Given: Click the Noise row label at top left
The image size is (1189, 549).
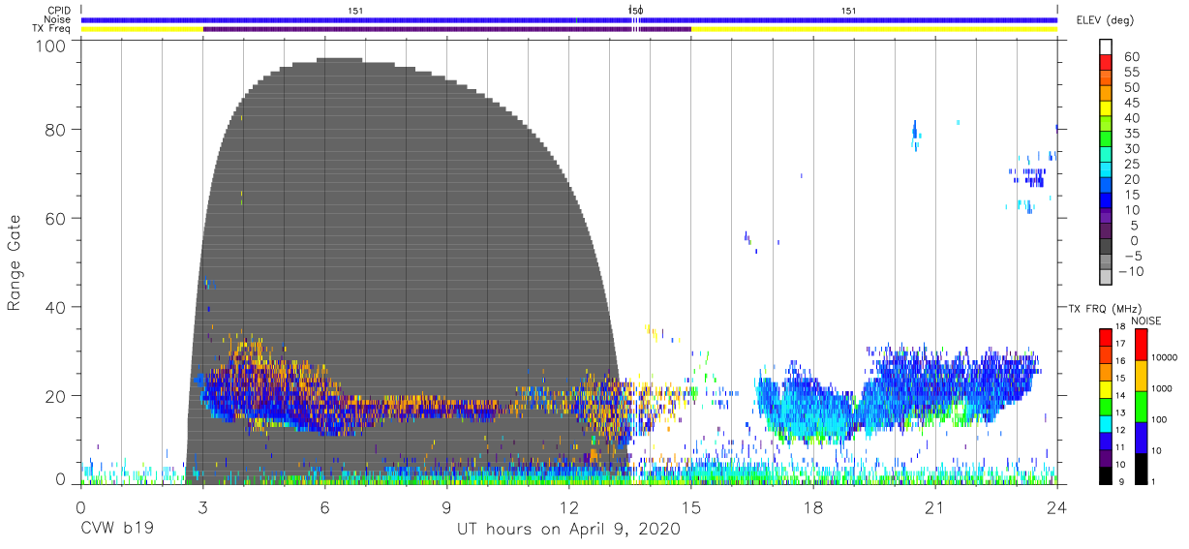Looking at the screenshot, I should coord(58,19).
